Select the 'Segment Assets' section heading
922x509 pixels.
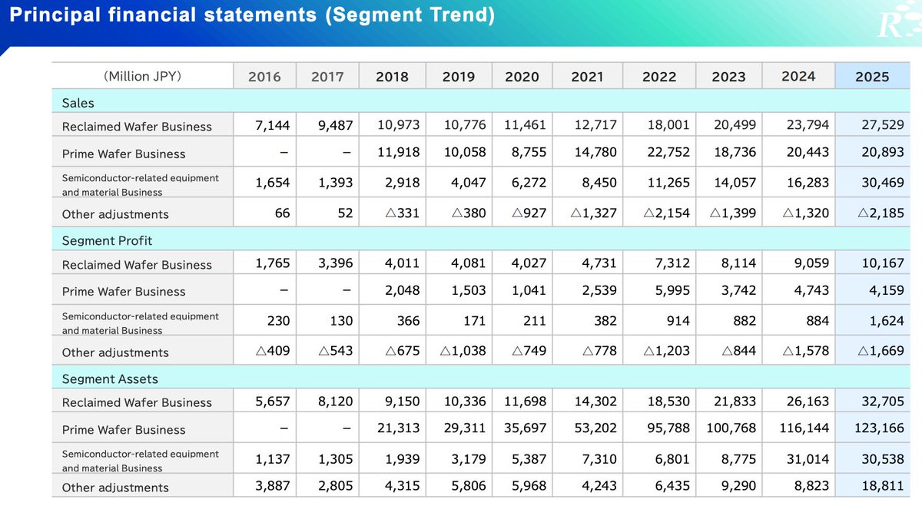[110, 379]
